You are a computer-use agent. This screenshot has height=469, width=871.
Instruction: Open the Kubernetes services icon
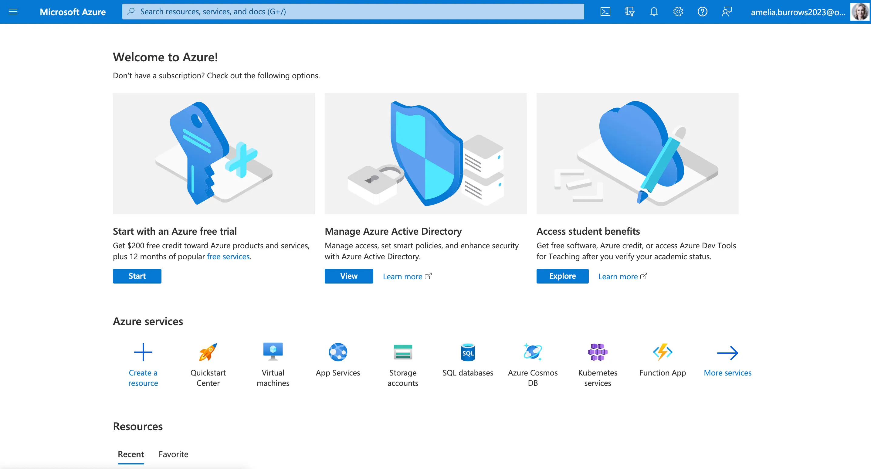coord(598,352)
